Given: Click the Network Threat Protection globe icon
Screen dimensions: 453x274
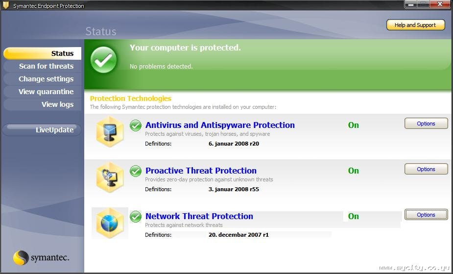Looking at the screenshot, I should (110, 223).
